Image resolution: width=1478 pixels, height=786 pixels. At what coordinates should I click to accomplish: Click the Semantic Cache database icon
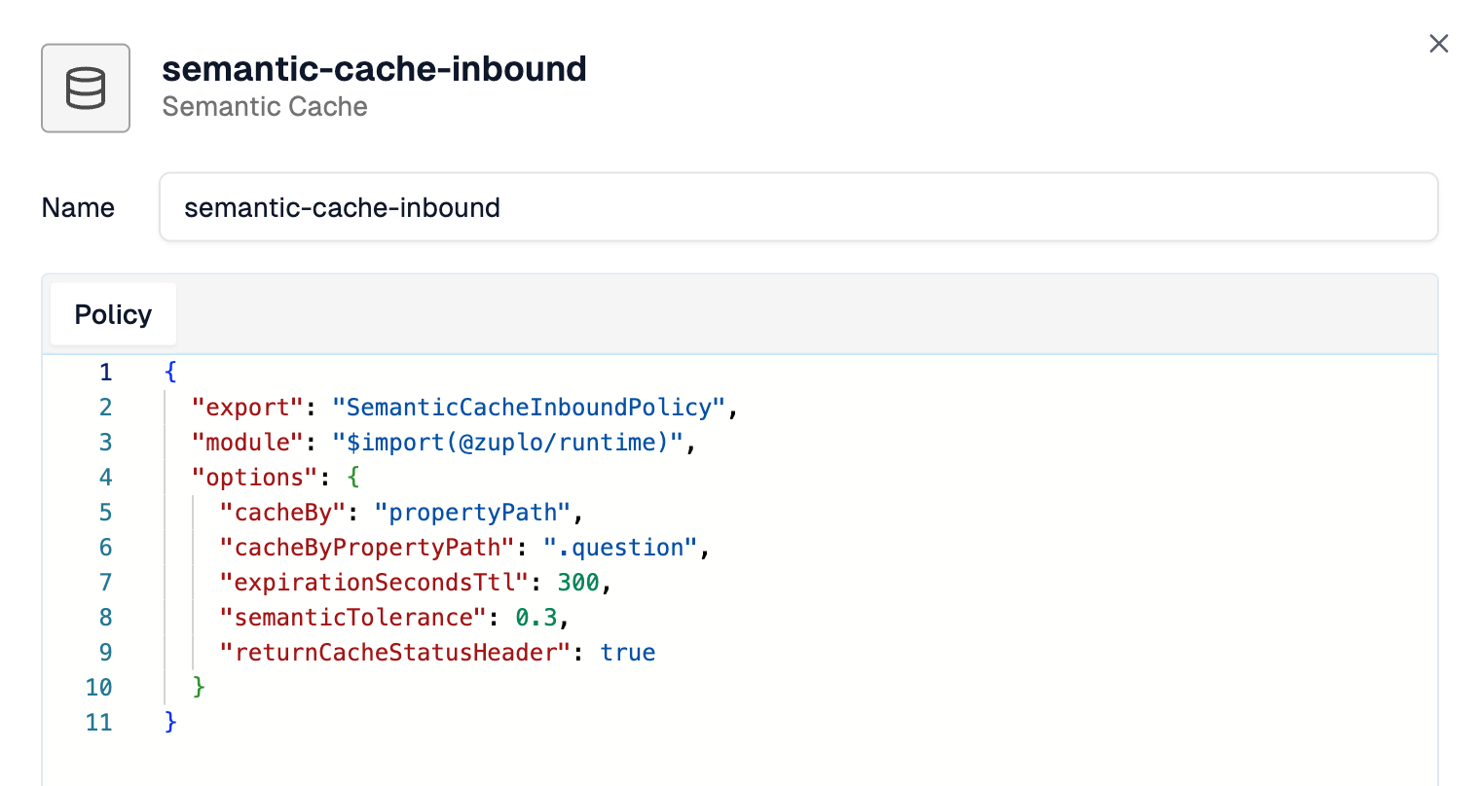(86, 88)
